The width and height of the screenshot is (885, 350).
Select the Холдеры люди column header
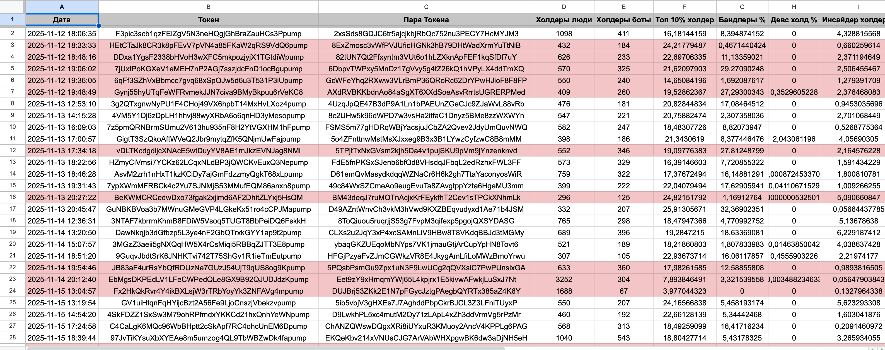(x=564, y=20)
